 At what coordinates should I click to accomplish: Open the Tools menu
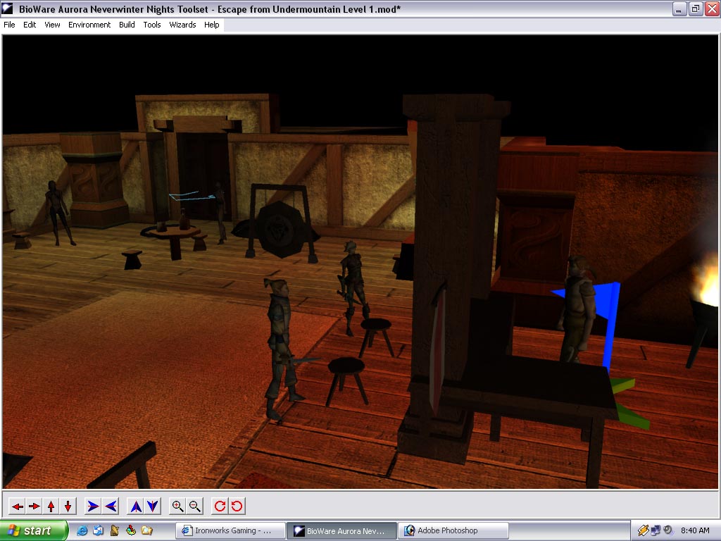coord(152,25)
